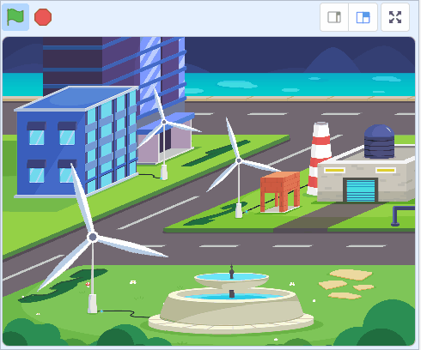
Task: Click the red stop sign button
Action: click(43, 17)
